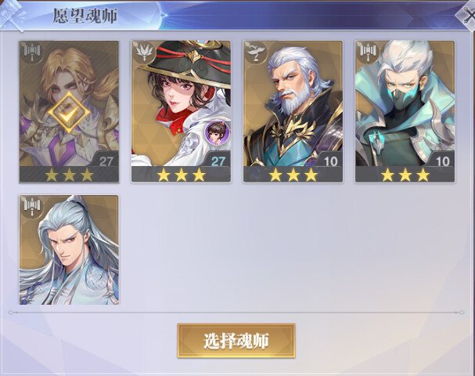Select the masked silver-haired soul master card
Viewport: 475px width, 376px height.
[405, 111]
